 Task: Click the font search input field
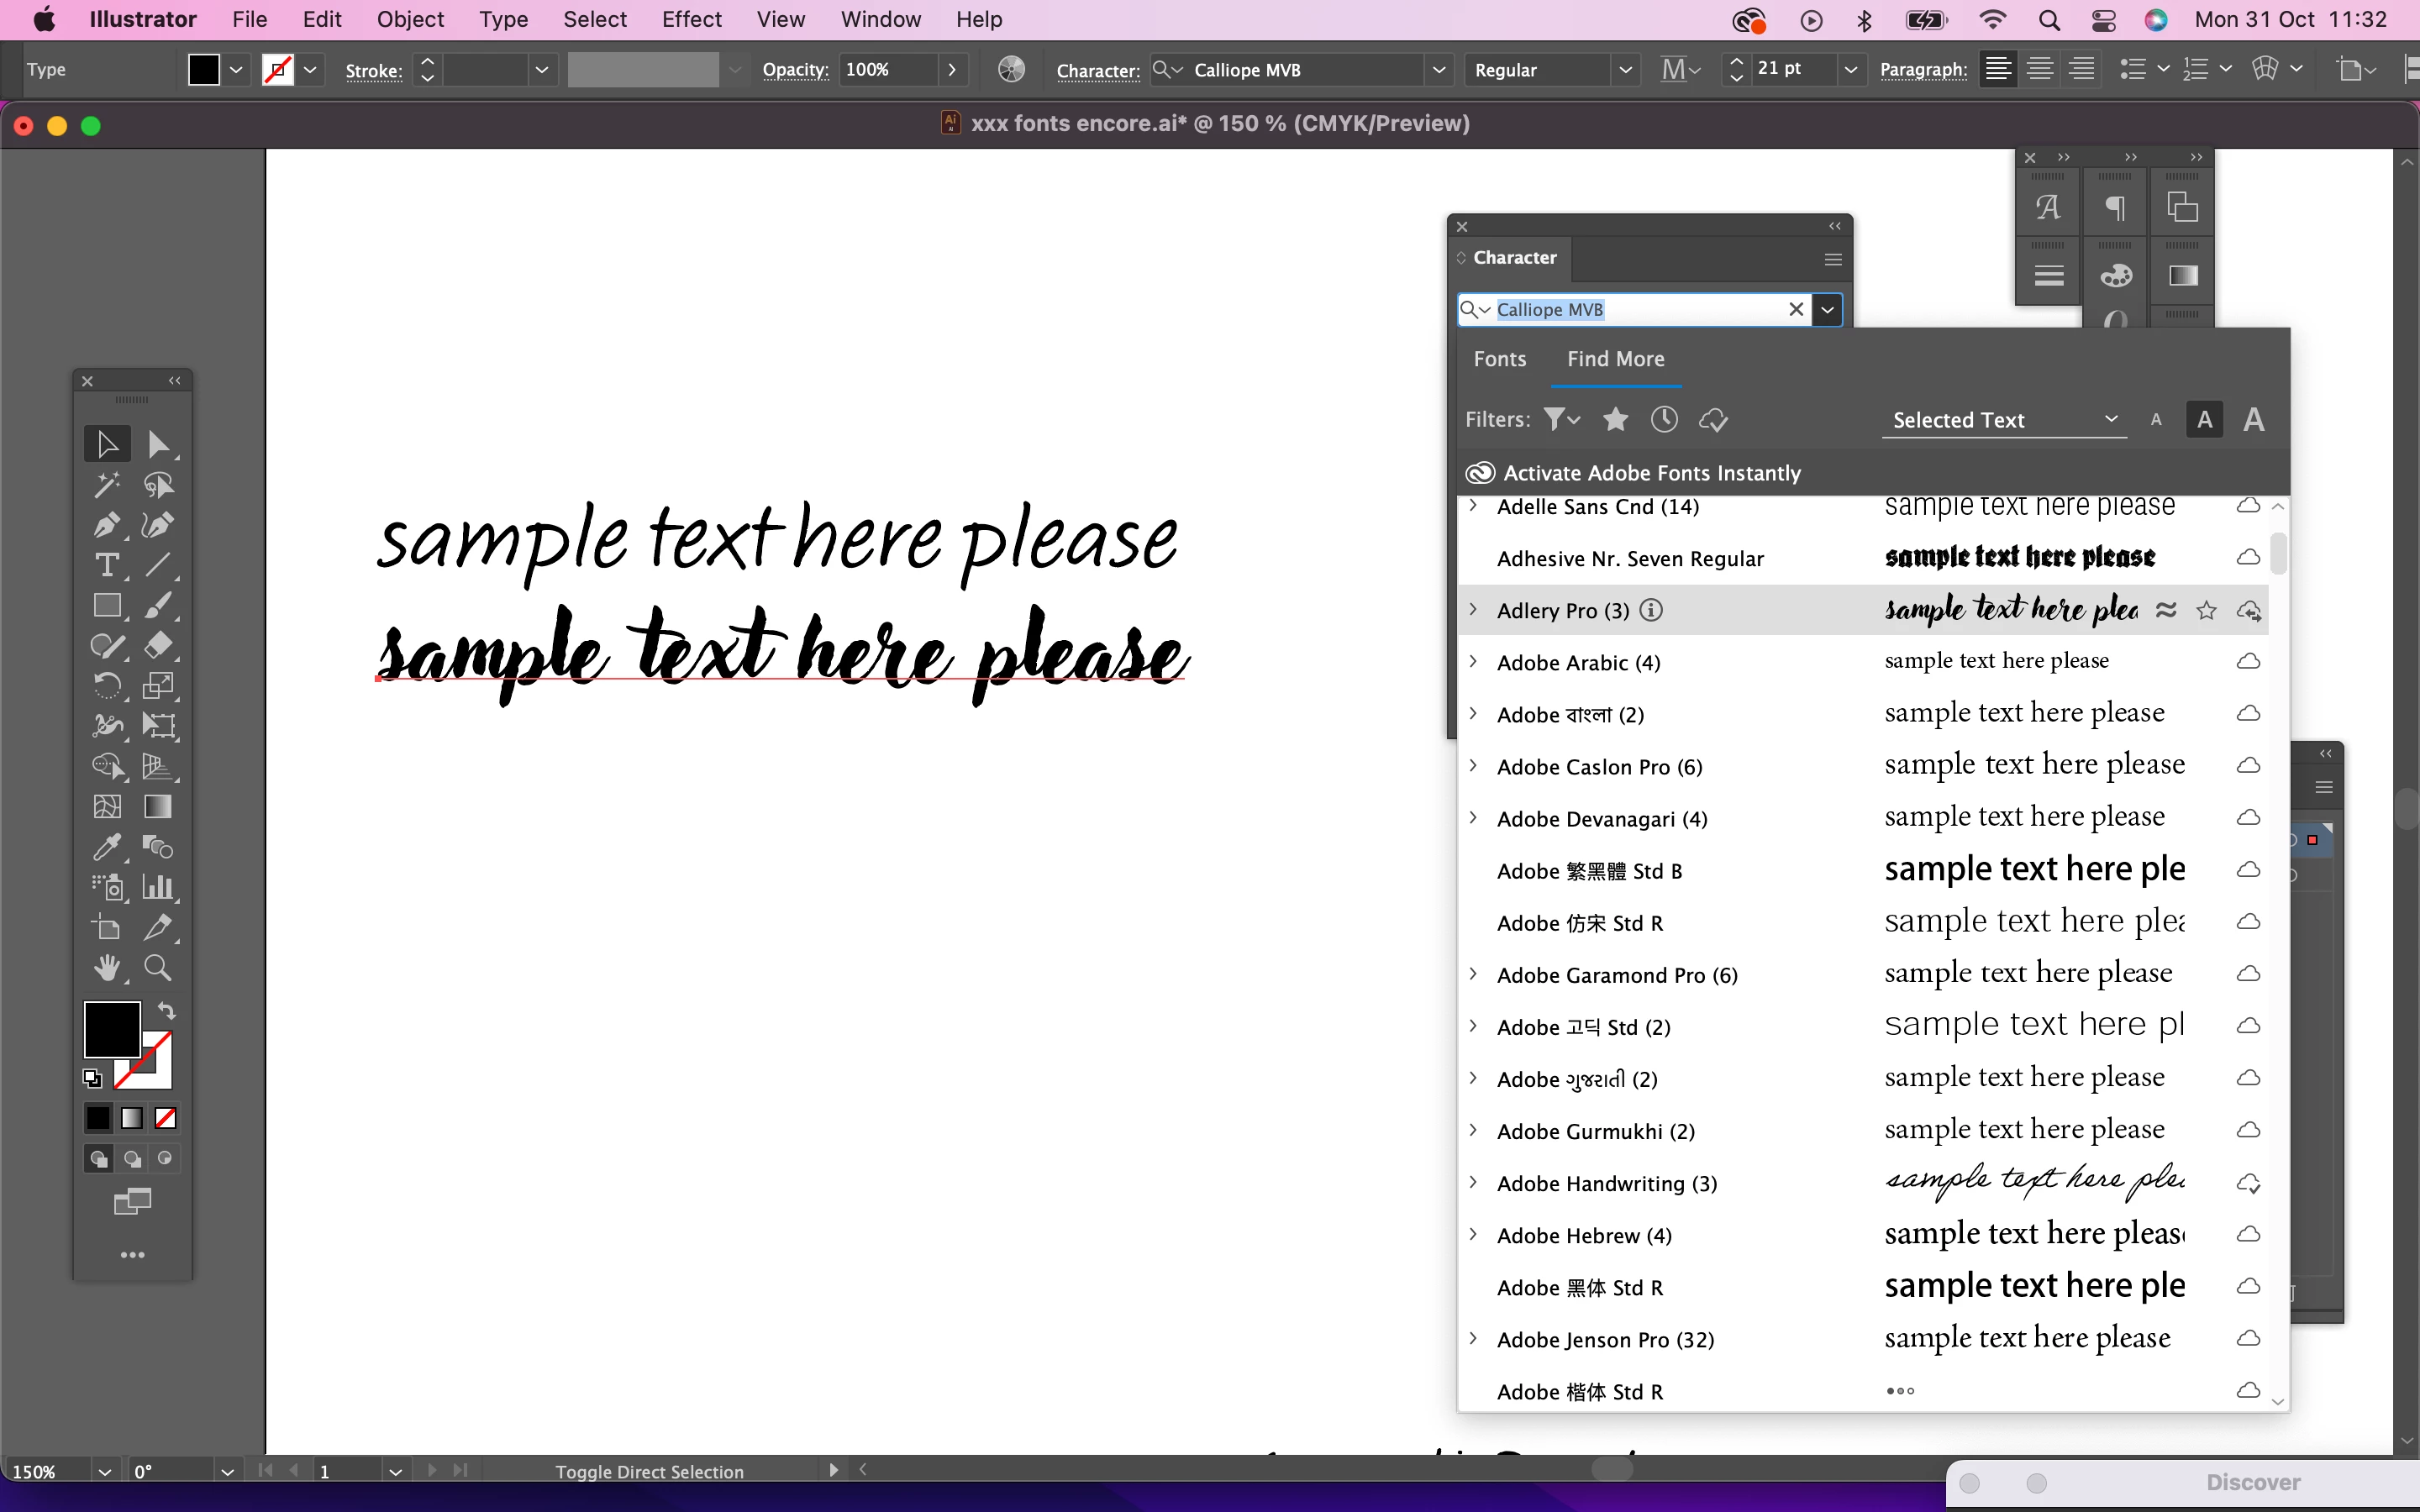(1640, 309)
